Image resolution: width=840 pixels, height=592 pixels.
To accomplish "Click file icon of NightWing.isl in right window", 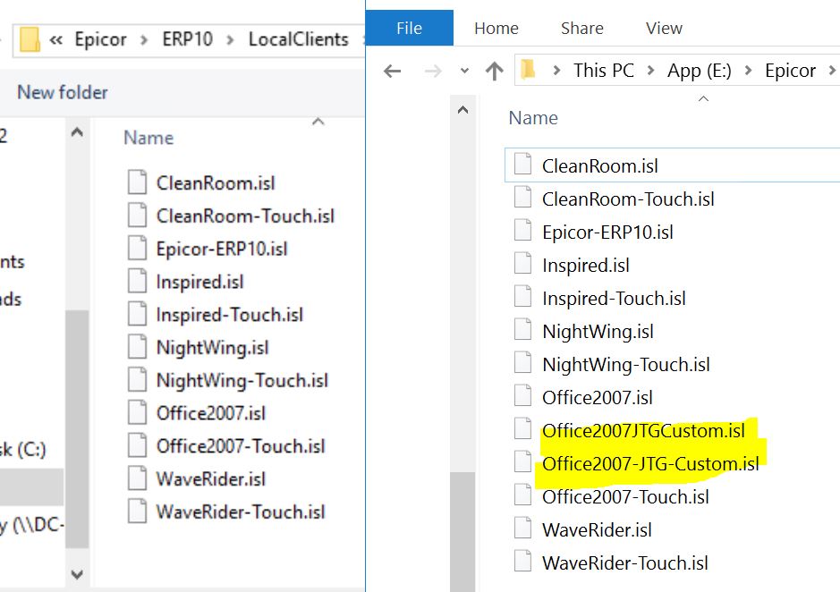I will tap(522, 329).
